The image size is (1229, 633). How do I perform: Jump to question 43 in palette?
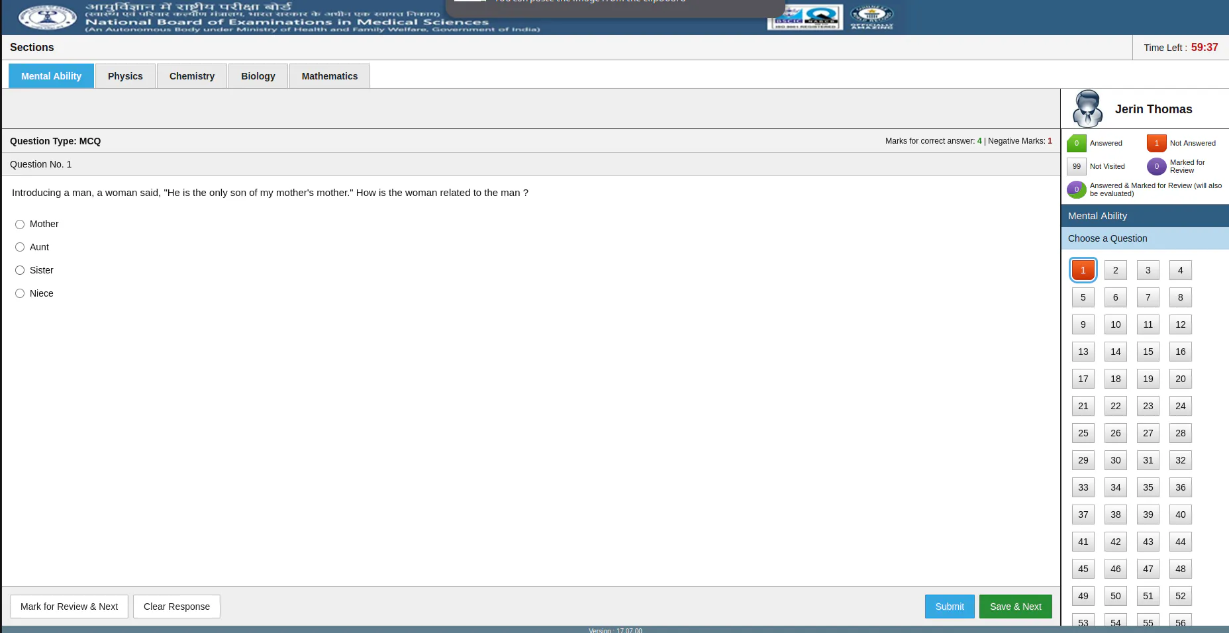(x=1148, y=542)
